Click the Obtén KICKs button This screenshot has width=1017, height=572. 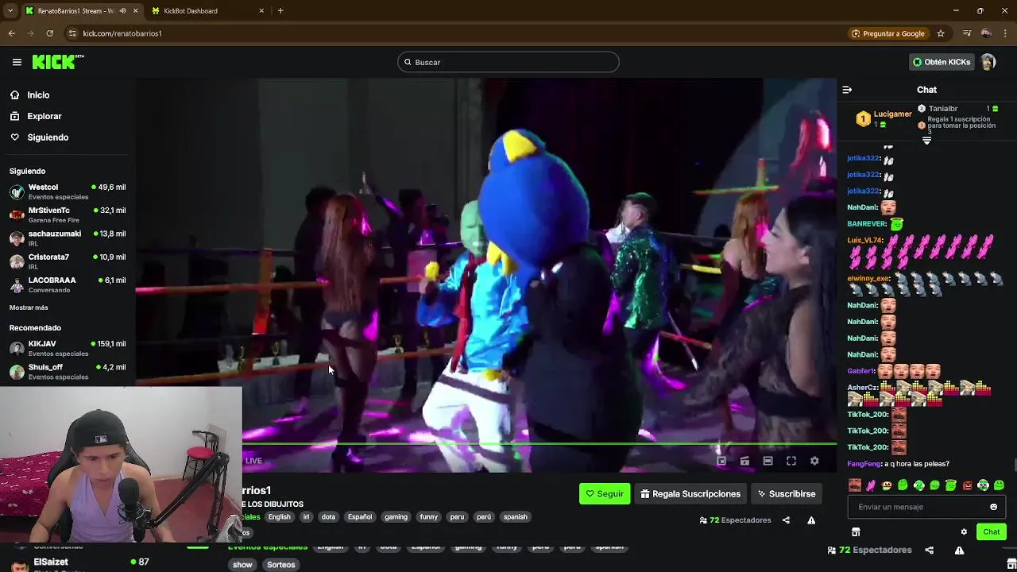pyautogui.click(x=942, y=62)
